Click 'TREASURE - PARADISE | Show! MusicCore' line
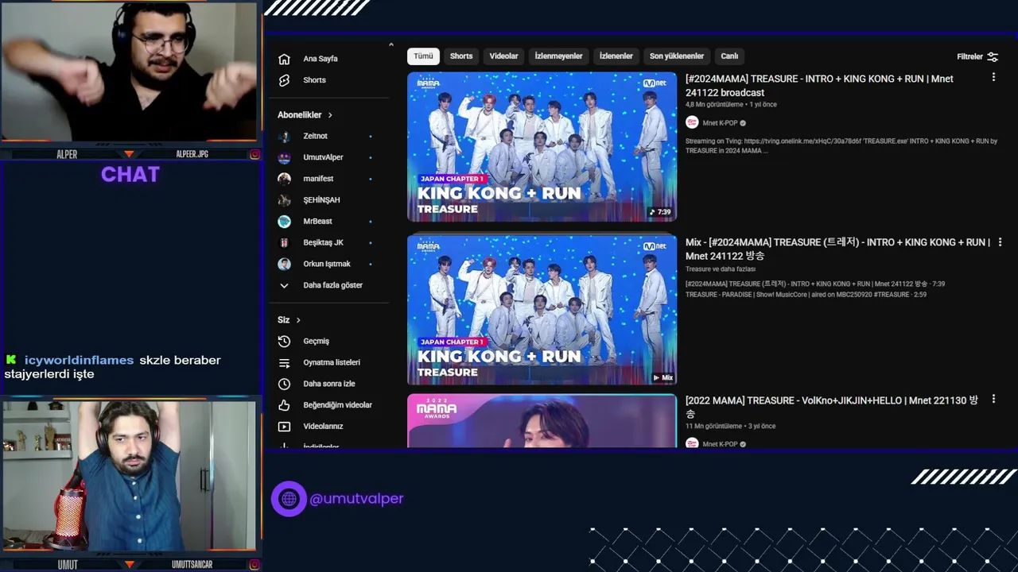 click(x=806, y=295)
